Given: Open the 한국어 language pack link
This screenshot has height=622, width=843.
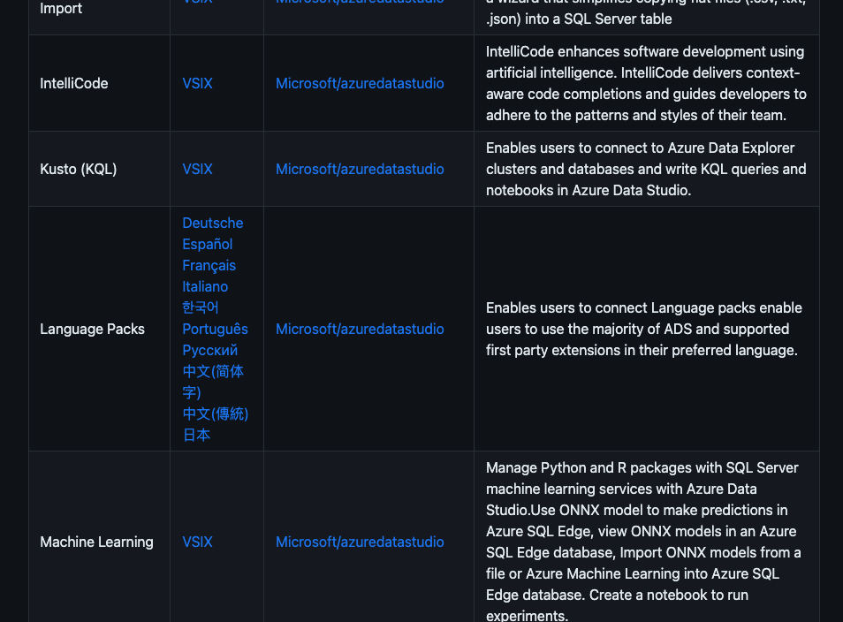Looking at the screenshot, I should click(x=200, y=307).
